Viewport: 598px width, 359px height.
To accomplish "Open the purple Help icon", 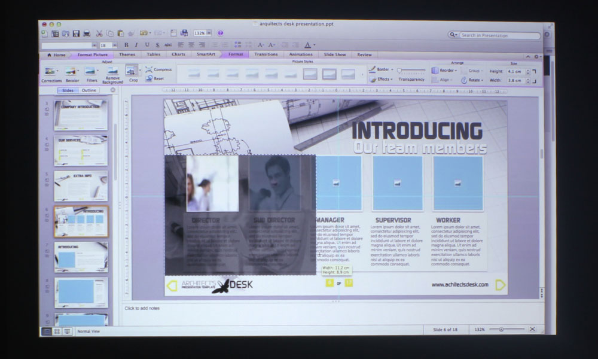I will (x=221, y=34).
